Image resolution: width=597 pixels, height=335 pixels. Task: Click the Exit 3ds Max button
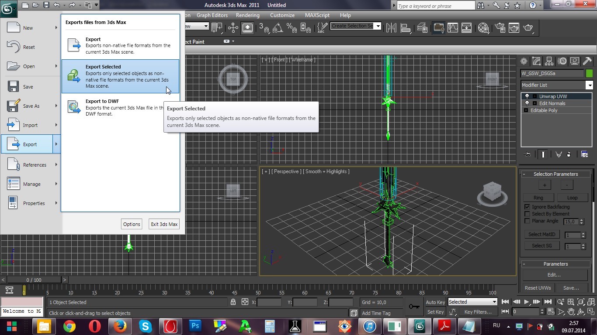[x=164, y=224]
